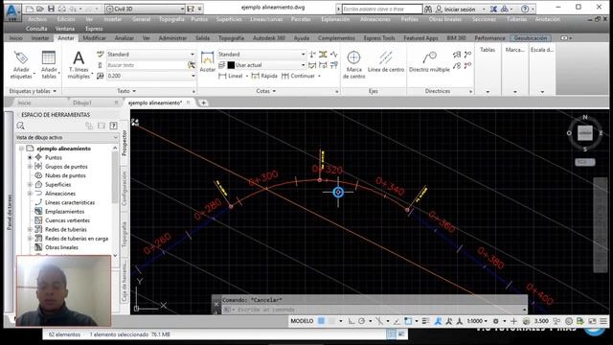Open the Superficies menu in menu bar

click(x=229, y=19)
